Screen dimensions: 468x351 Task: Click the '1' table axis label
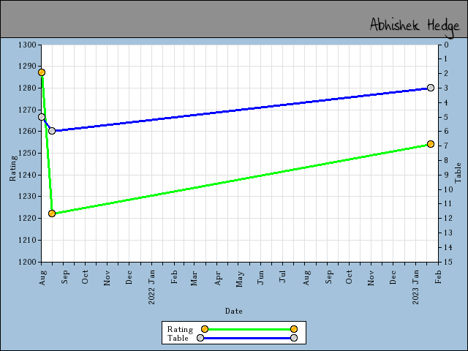coord(446,59)
